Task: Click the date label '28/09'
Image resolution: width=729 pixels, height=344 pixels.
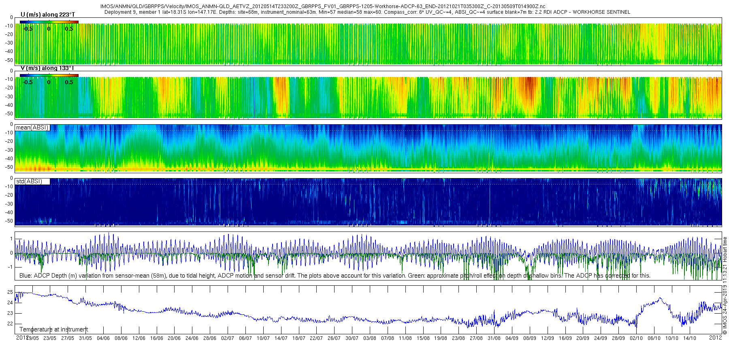Action: click(618, 338)
